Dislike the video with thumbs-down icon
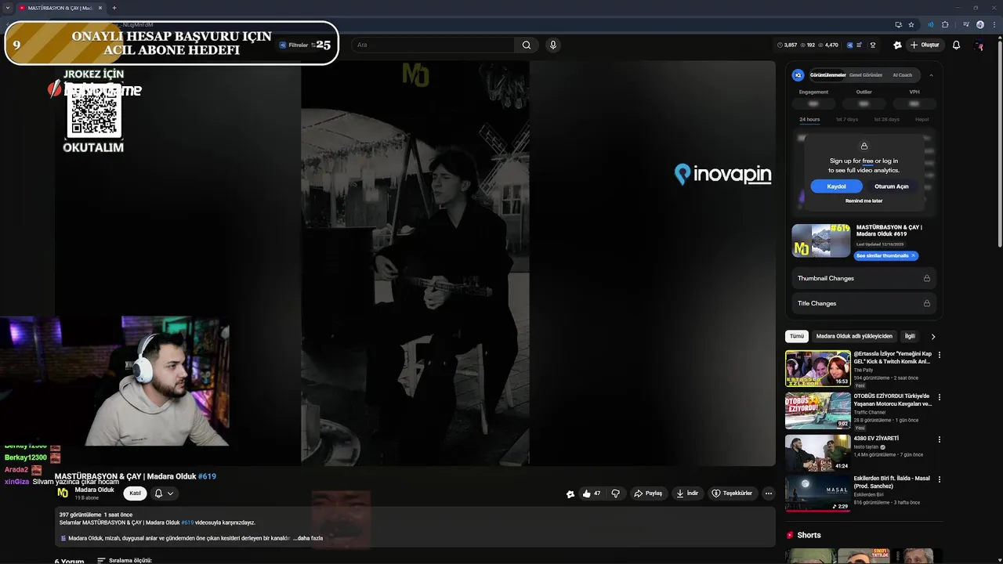Screen dimensions: 1003x564 (x=616, y=493)
